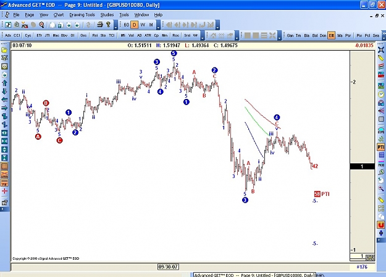Click the CCI study button
This screenshot has width=386, height=277.
click(x=17, y=35)
